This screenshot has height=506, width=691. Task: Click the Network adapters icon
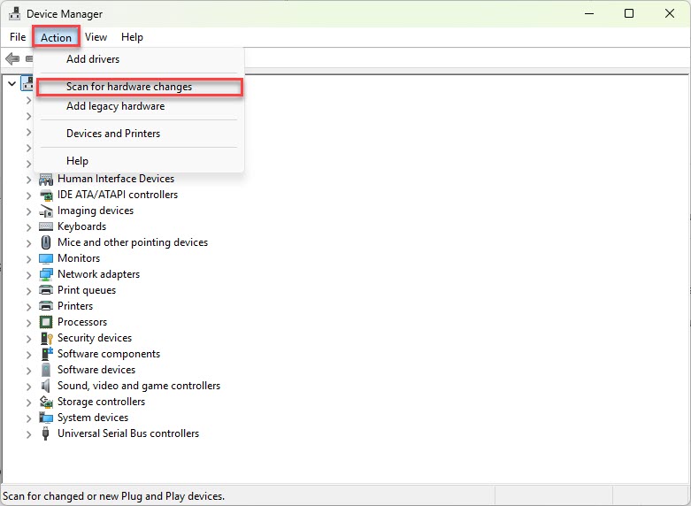47,274
